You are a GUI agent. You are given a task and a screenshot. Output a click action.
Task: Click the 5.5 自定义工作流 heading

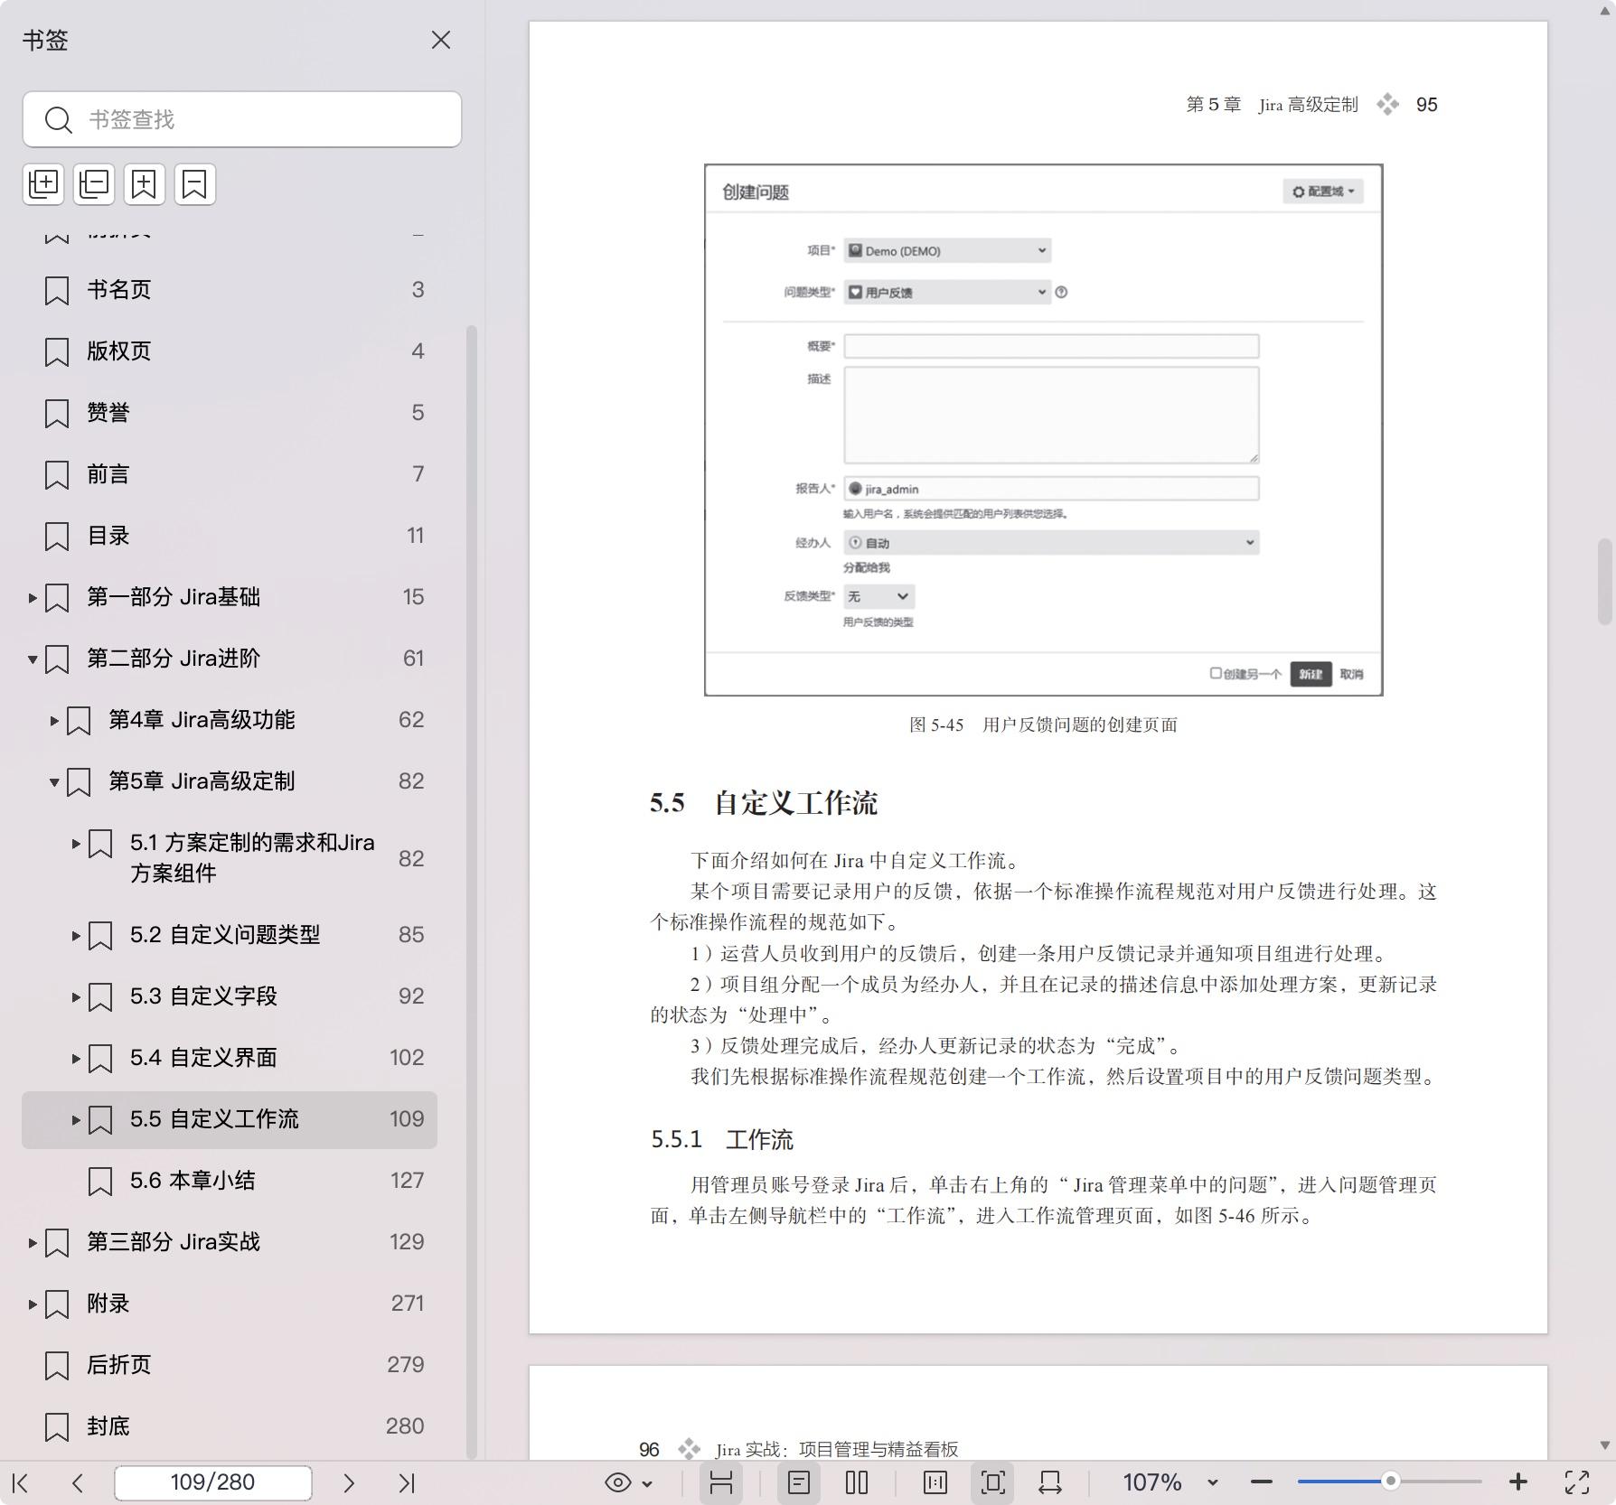pyautogui.click(x=763, y=802)
